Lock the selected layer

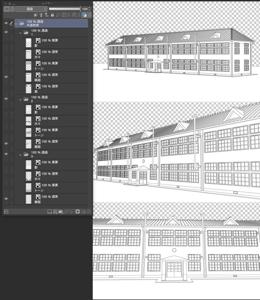(x=52, y=15)
